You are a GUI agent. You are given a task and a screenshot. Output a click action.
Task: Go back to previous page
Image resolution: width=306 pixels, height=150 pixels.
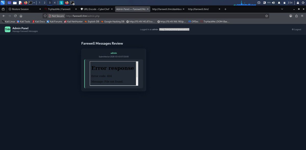coord(4,16)
